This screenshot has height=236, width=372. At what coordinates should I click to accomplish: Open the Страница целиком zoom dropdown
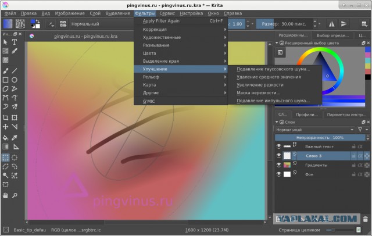click(x=299, y=230)
